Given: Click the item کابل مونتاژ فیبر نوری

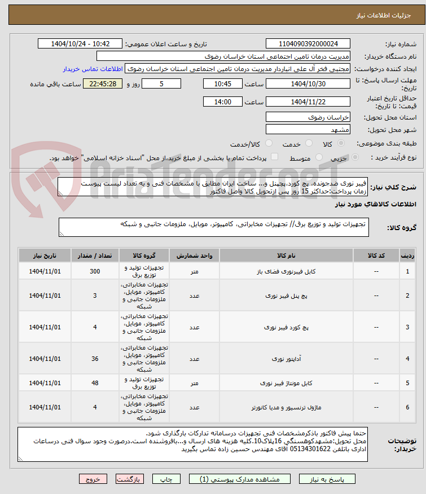Looking at the screenshot, I should click(x=286, y=383).
